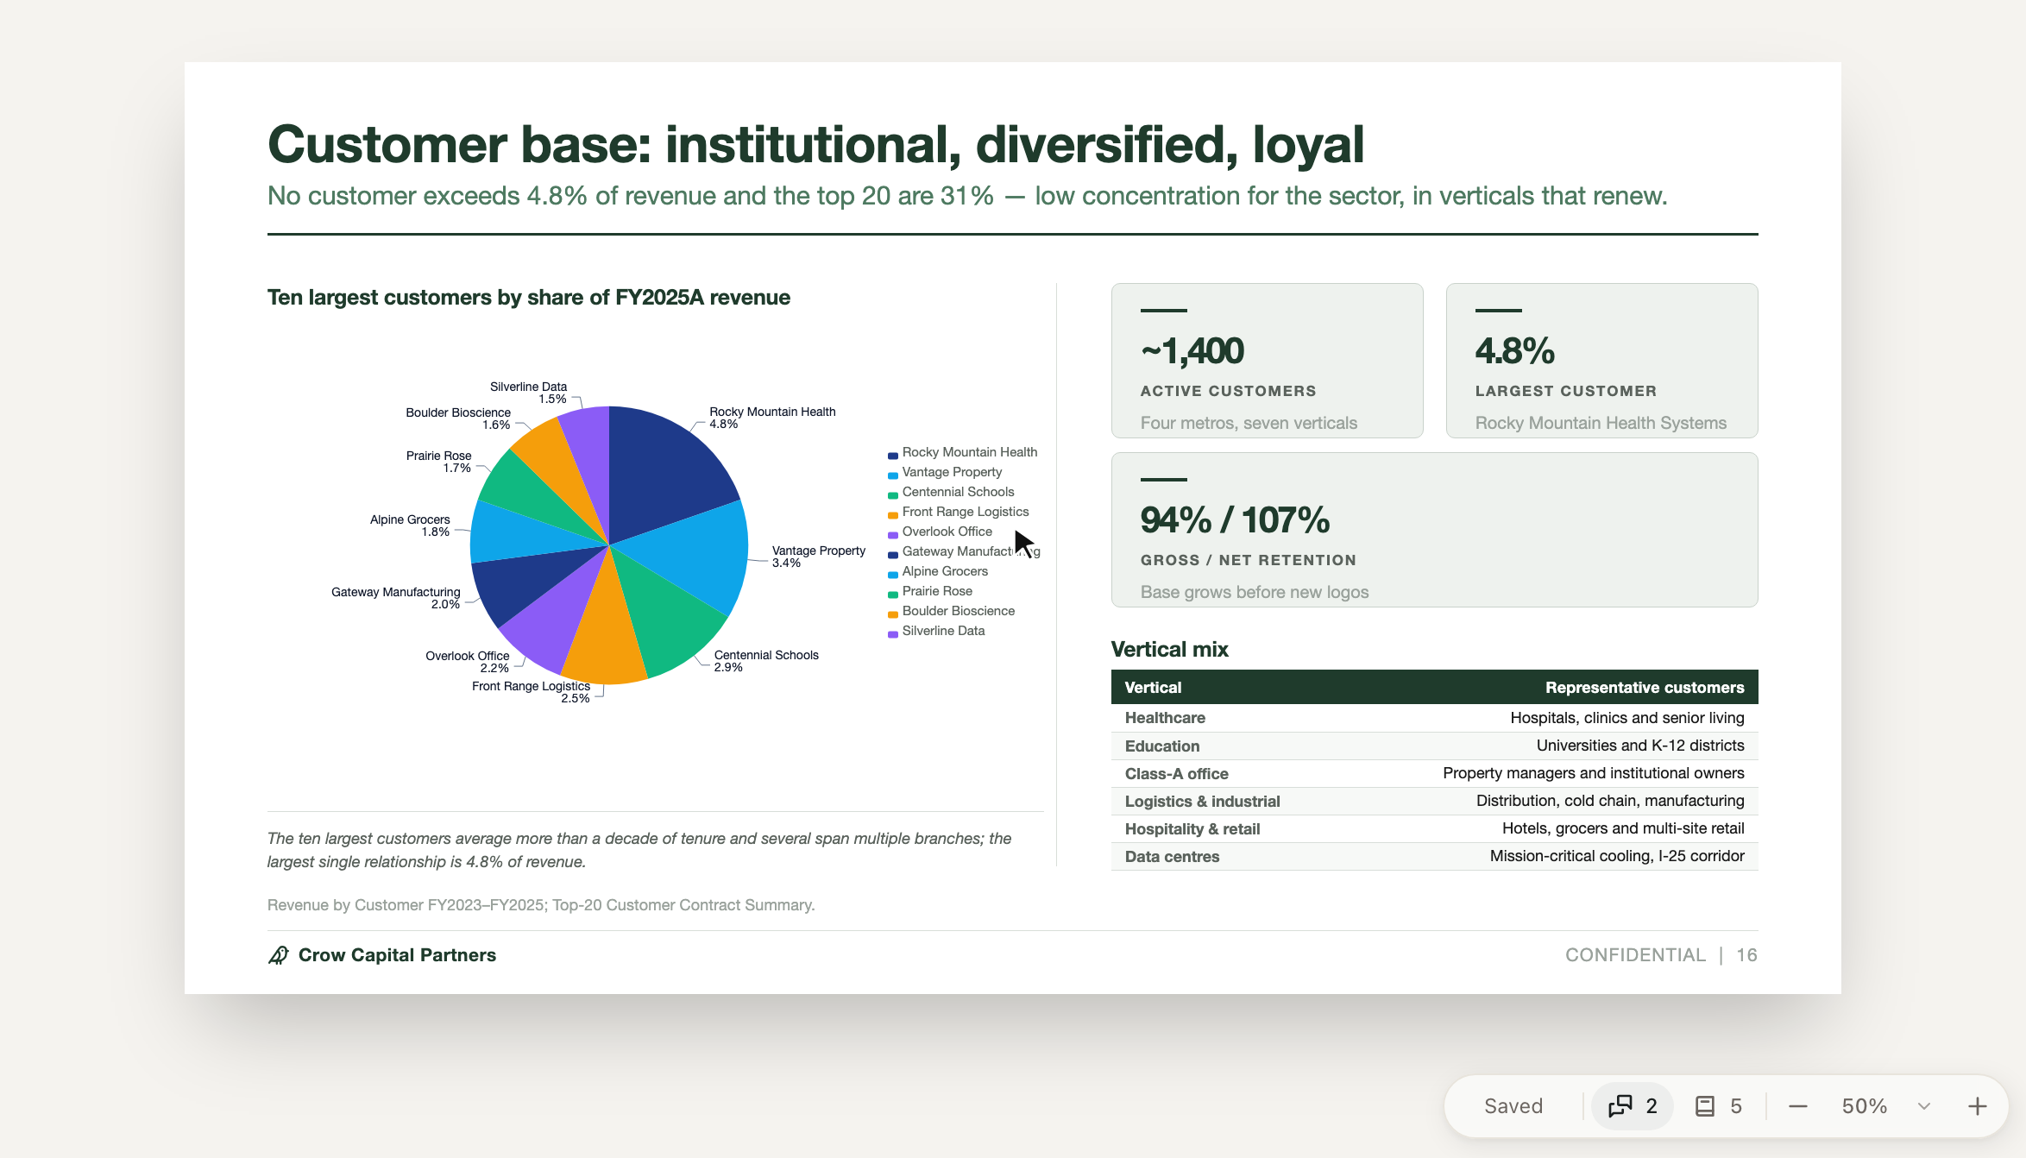Viewport: 2026px width, 1158px height.
Task: Click the Front Range Logistics legend entry
Action: 959,512
